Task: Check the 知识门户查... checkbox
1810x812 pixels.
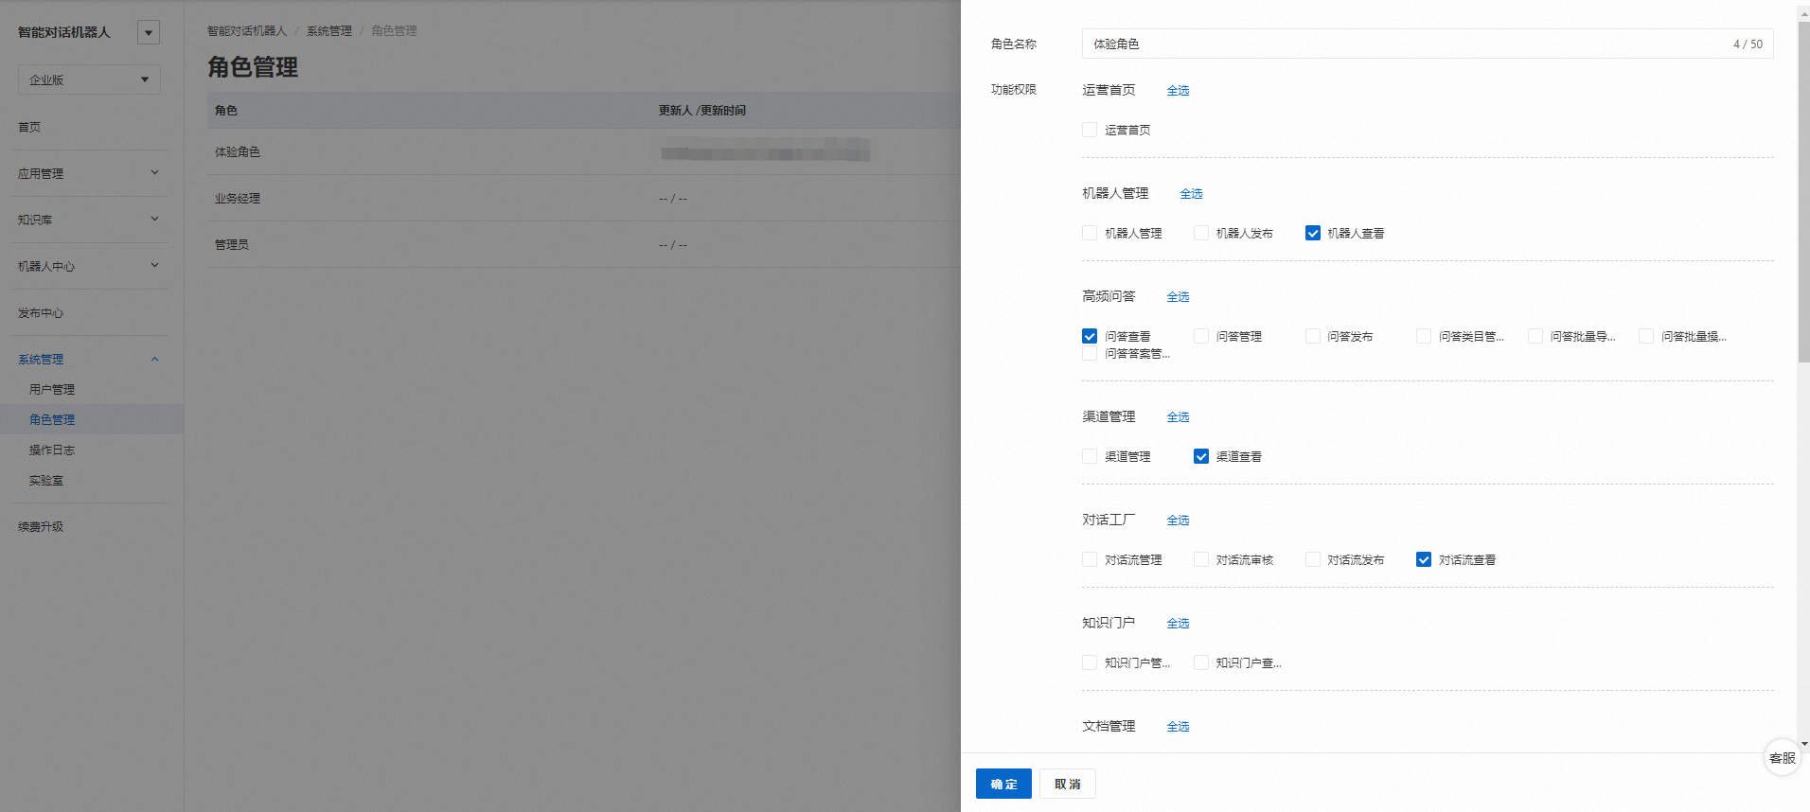Action: coord(1201,662)
